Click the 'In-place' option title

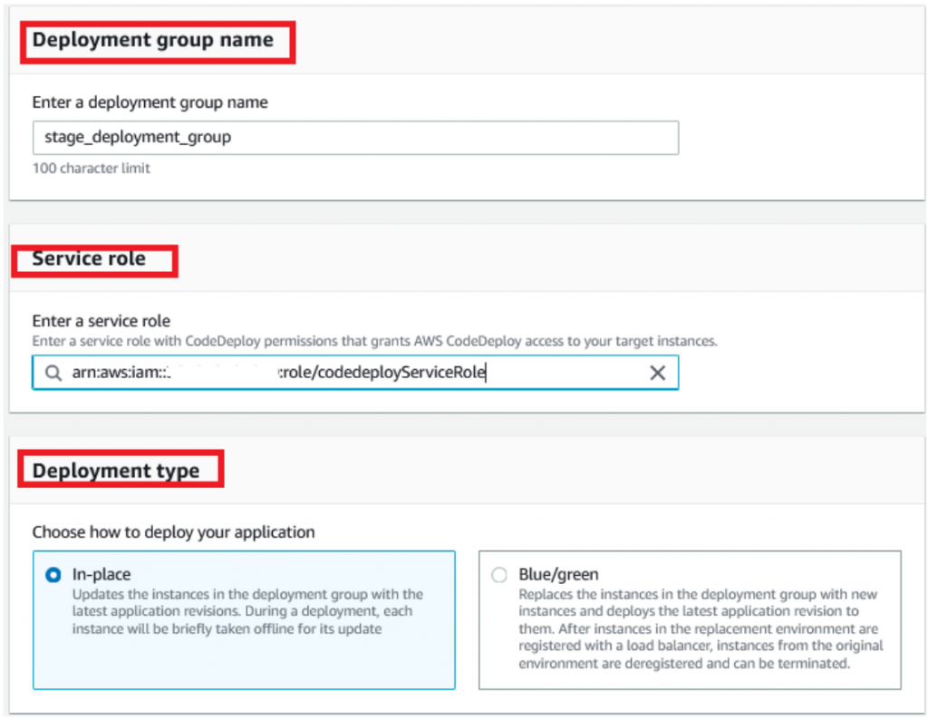click(101, 575)
